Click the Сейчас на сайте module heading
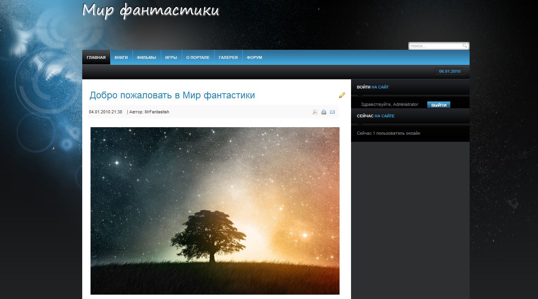 [x=376, y=116]
